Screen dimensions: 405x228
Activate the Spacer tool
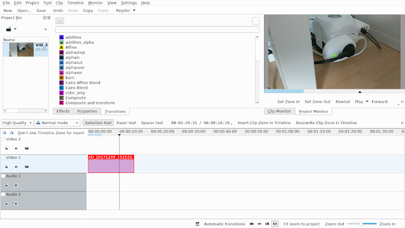click(152, 123)
